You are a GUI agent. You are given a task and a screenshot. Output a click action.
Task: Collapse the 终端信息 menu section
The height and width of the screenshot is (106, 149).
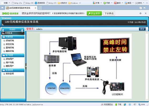(13, 37)
